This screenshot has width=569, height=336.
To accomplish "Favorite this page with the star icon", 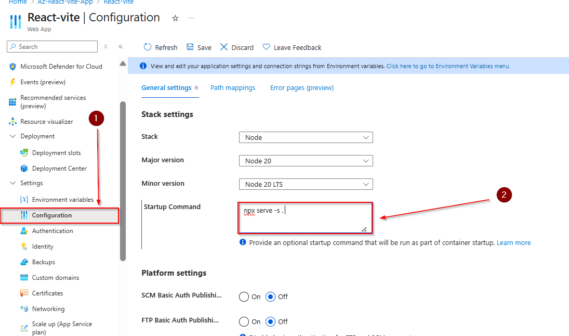I will coord(175,18).
